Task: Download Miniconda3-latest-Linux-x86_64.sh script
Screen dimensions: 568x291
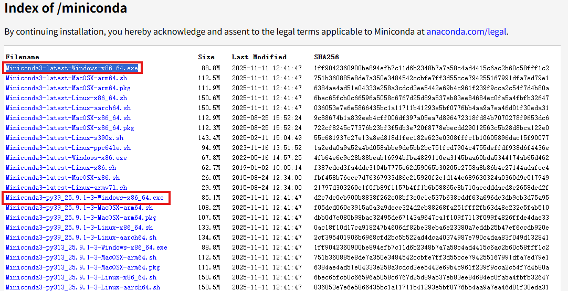Action: [x=66, y=98]
